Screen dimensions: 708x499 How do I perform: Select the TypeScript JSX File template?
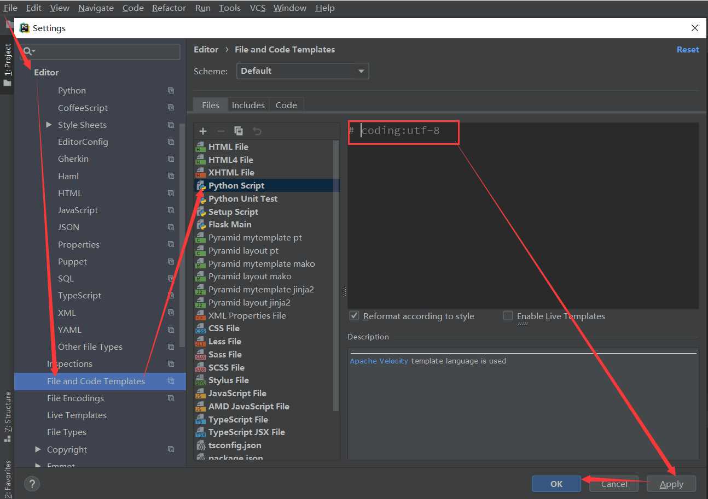point(247,432)
